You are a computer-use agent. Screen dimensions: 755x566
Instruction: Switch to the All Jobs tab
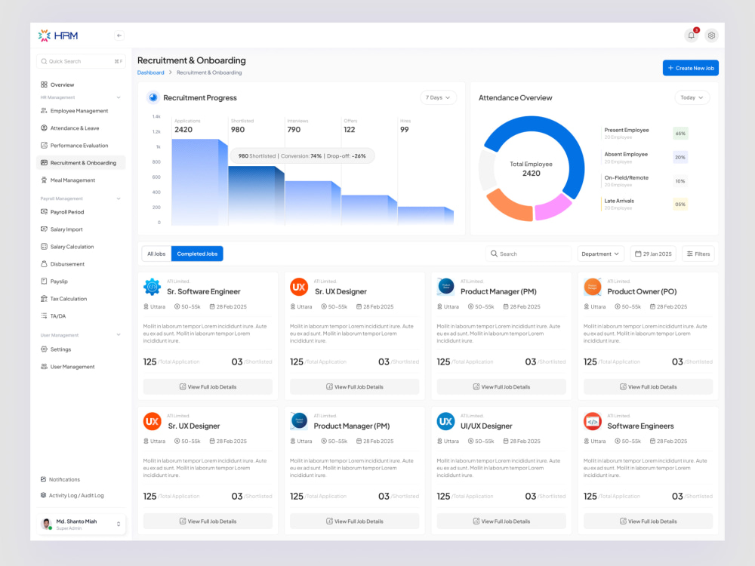coord(156,254)
